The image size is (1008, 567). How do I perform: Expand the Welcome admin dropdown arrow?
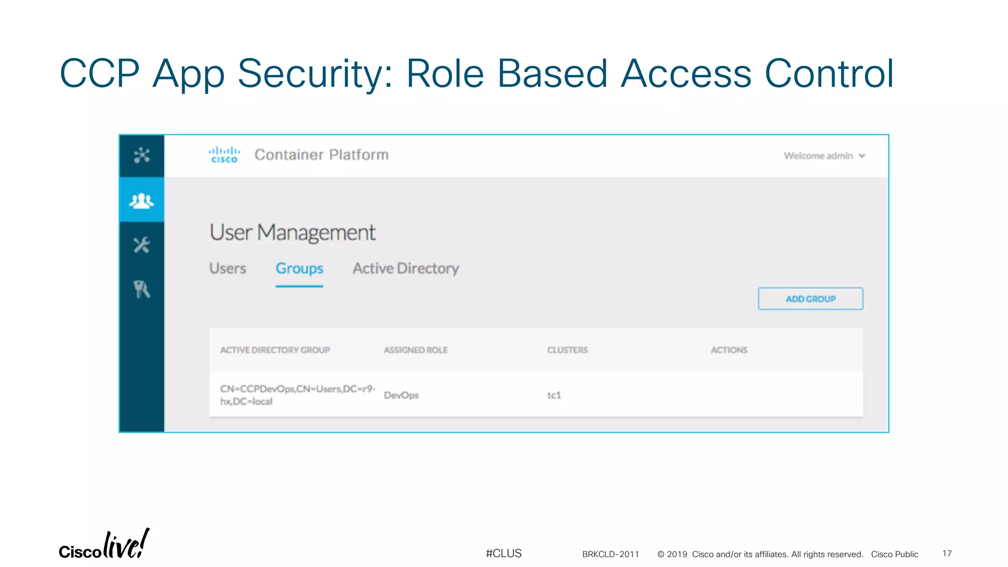pyautogui.click(x=862, y=156)
